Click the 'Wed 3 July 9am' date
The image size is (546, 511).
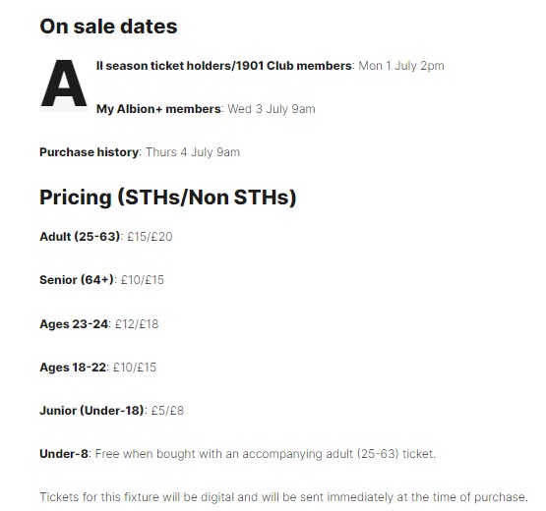click(x=272, y=109)
